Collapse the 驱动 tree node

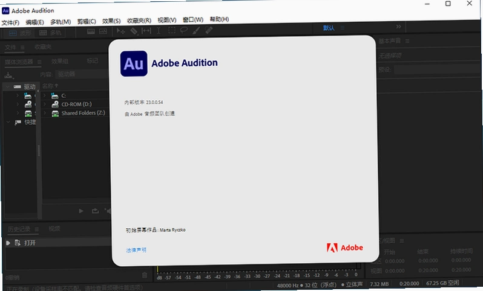coord(7,87)
